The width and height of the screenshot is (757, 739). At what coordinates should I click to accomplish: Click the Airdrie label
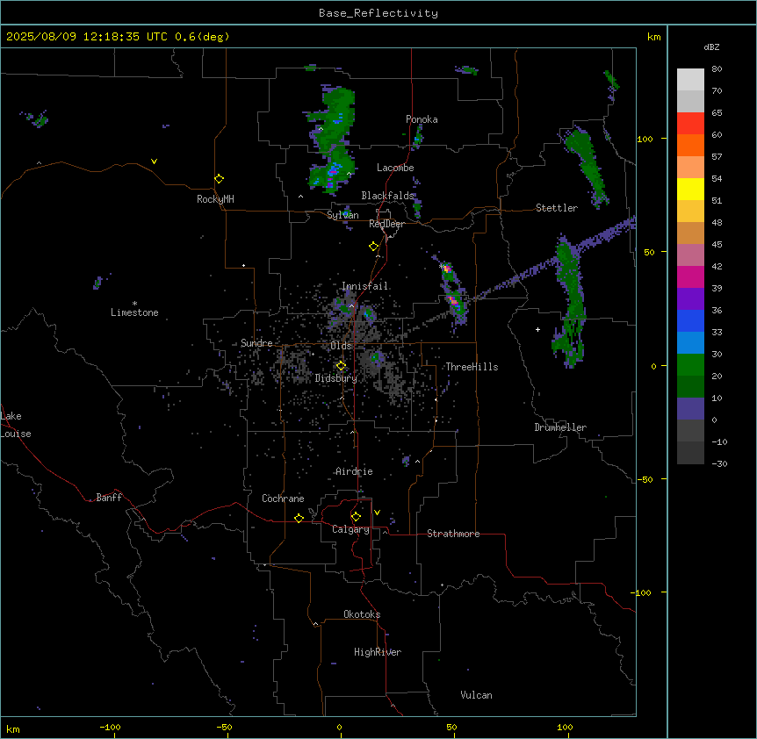click(355, 471)
